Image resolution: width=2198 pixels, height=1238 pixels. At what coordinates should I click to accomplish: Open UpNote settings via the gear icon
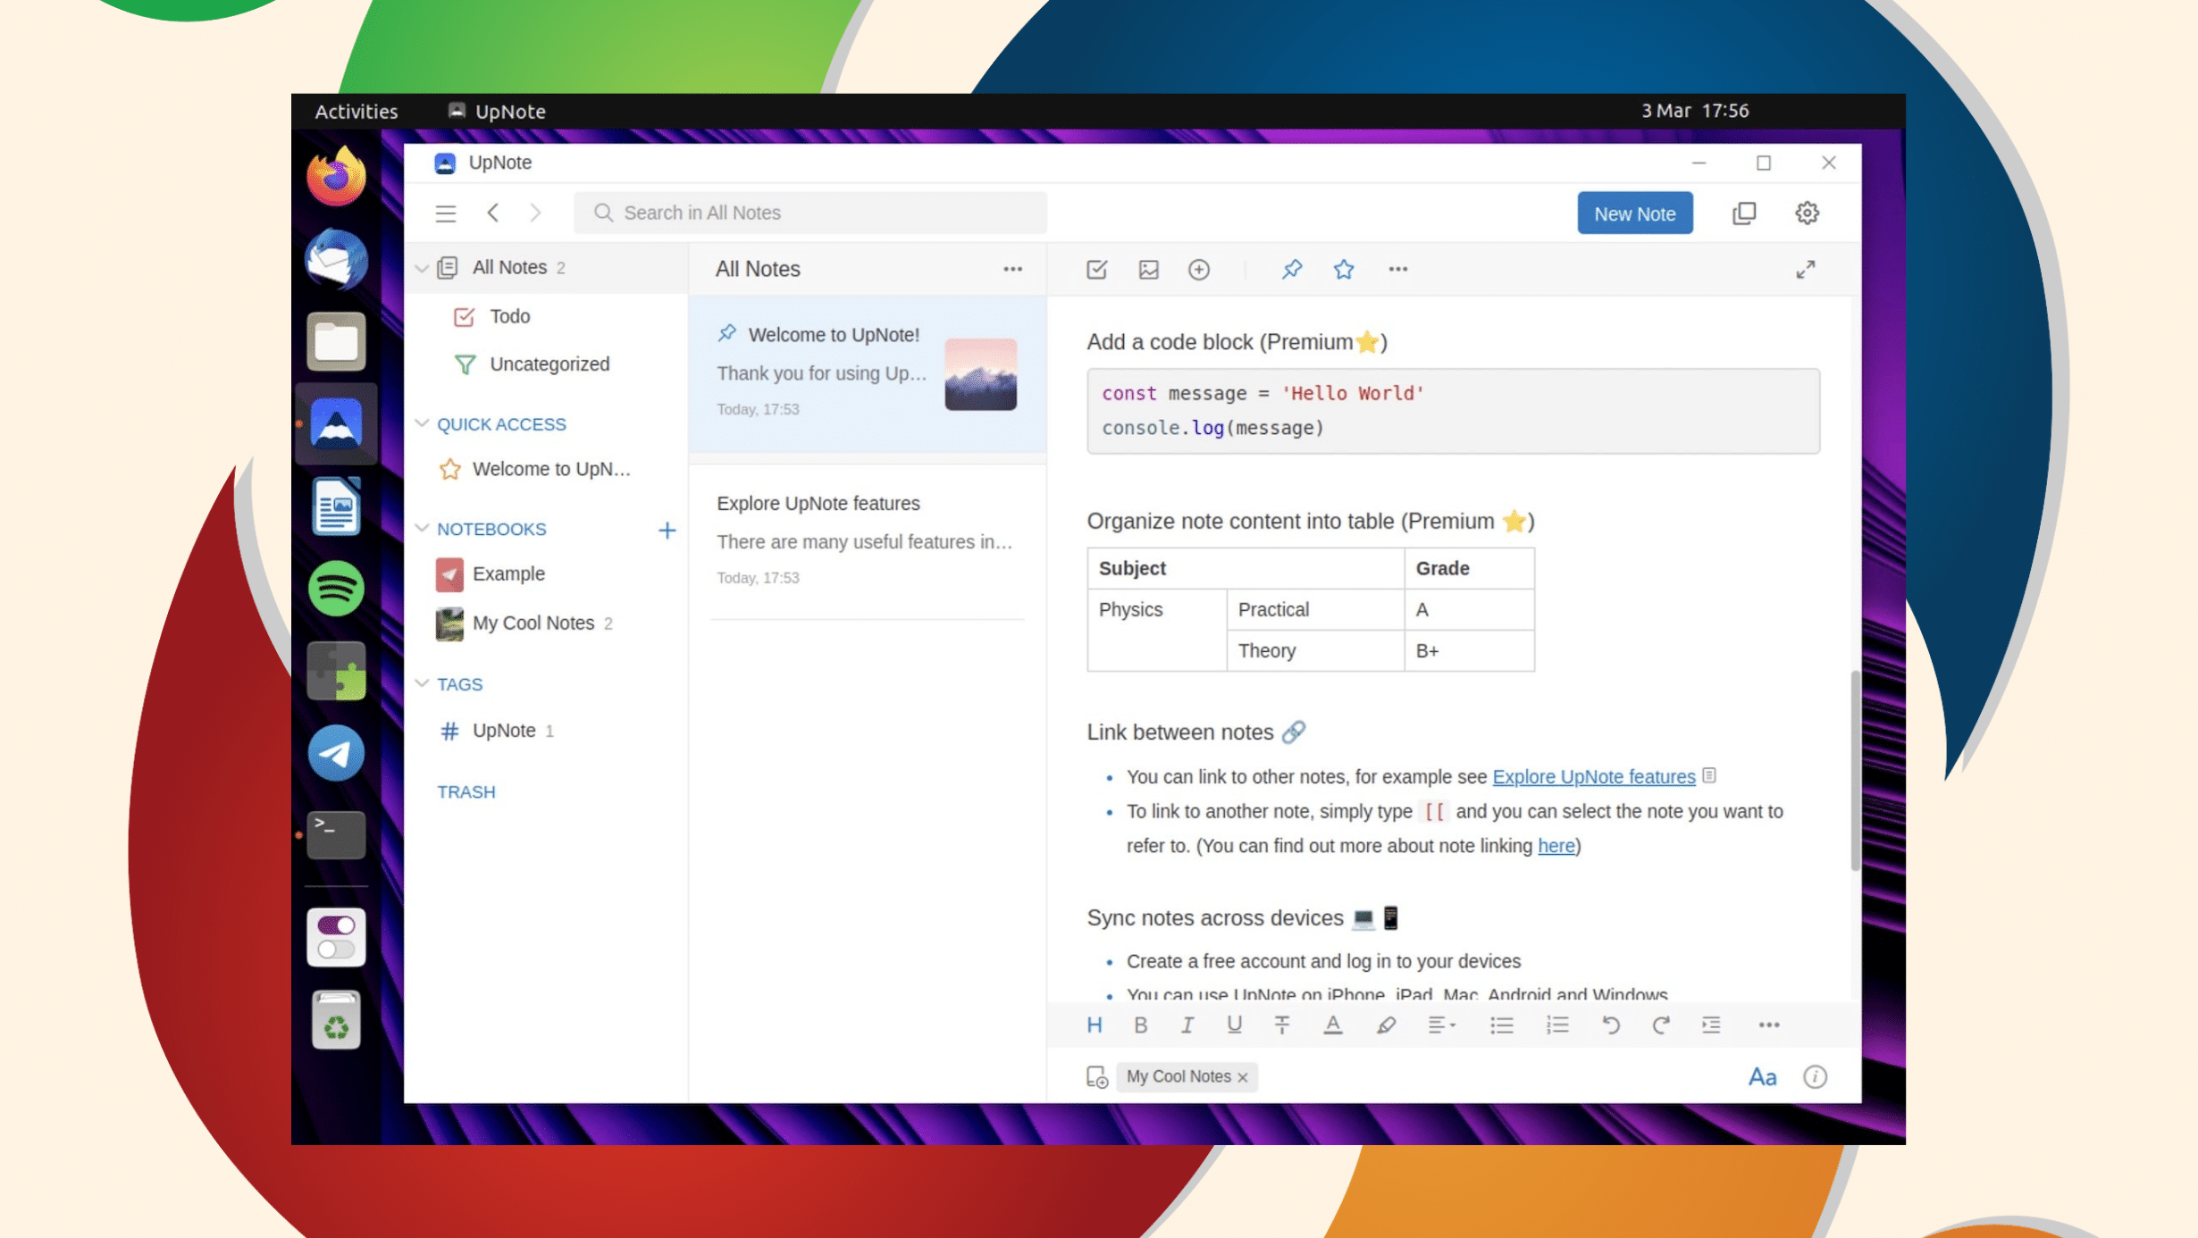click(x=1807, y=213)
